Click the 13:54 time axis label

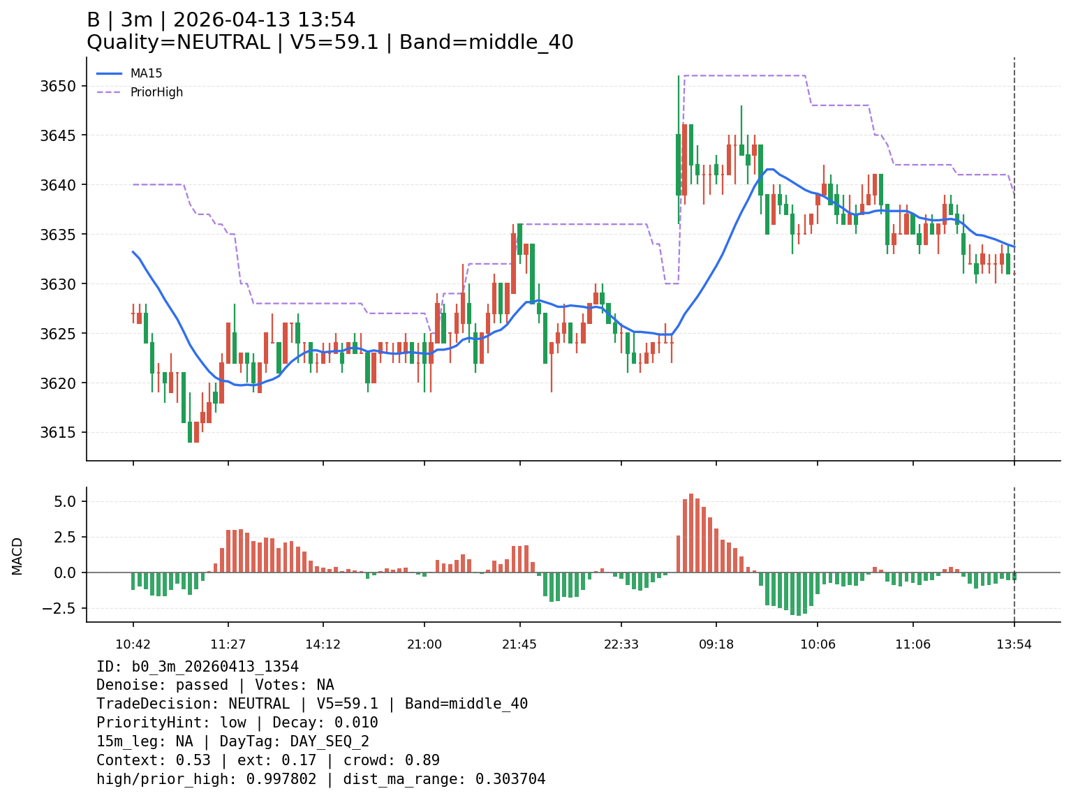click(x=1014, y=644)
